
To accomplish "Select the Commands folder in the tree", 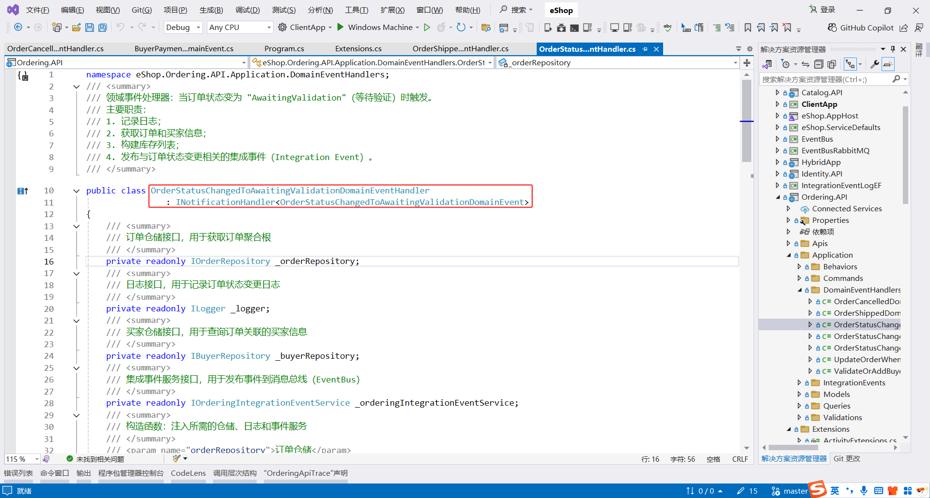I will coord(843,278).
